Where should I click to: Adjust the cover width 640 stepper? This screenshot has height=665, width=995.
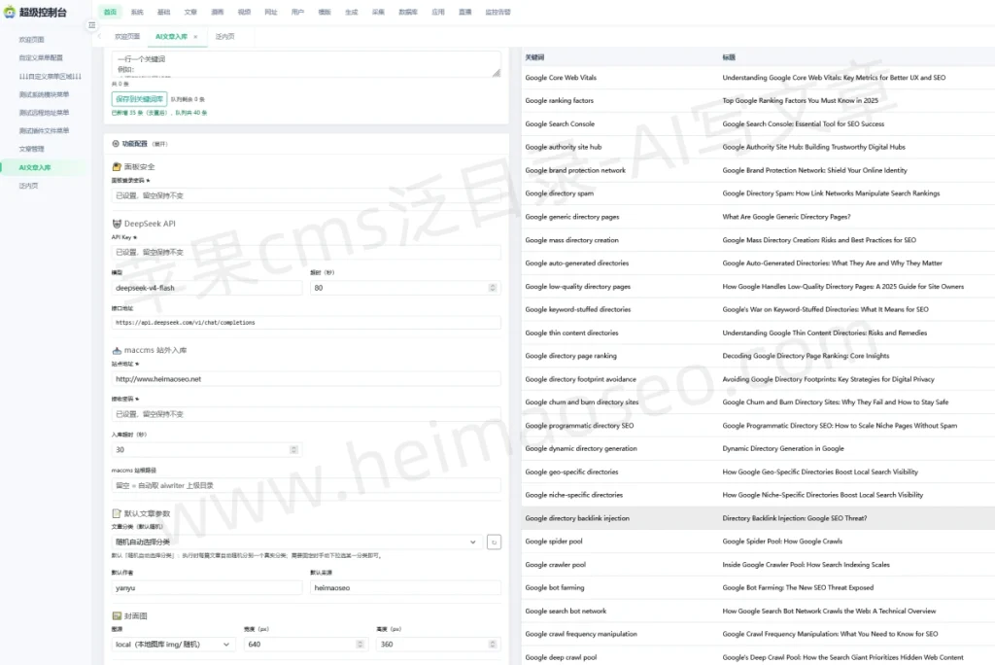click(360, 644)
